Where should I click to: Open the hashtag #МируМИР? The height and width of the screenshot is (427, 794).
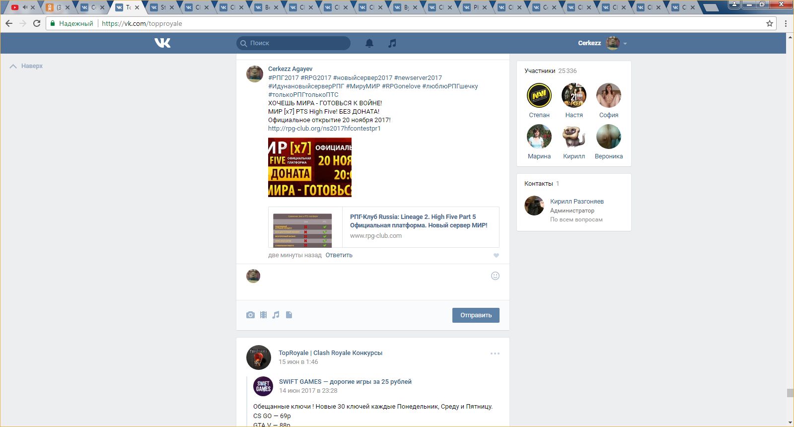coord(363,86)
